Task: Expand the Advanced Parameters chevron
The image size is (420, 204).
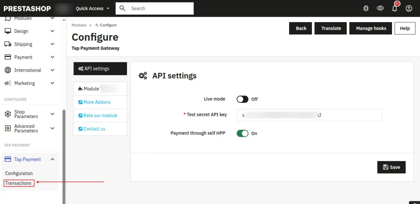Action: pyautogui.click(x=52, y=128)
